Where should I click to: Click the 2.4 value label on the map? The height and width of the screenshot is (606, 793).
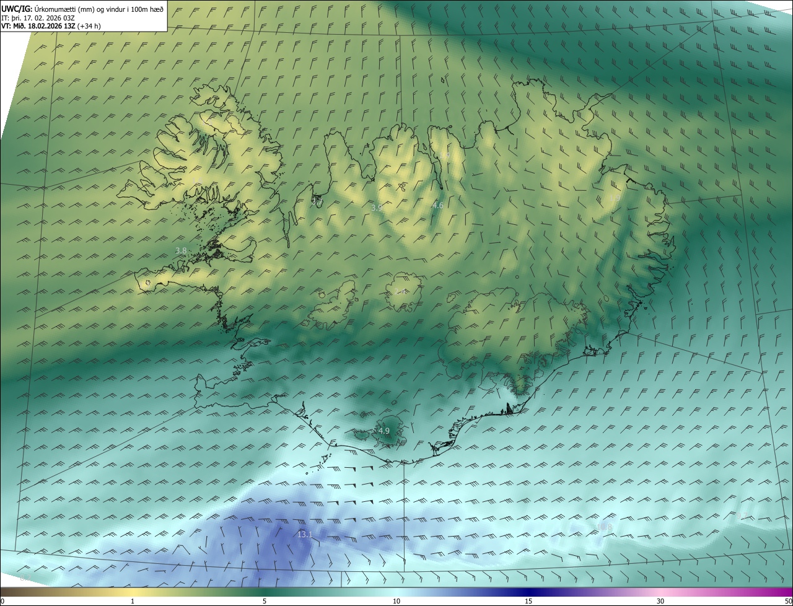pos(401,291)
